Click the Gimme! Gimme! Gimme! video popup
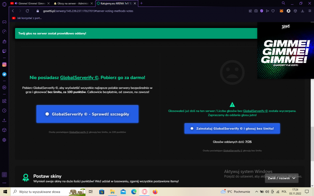314x196 pixels. pyautogui.click(x=285, y=50)
